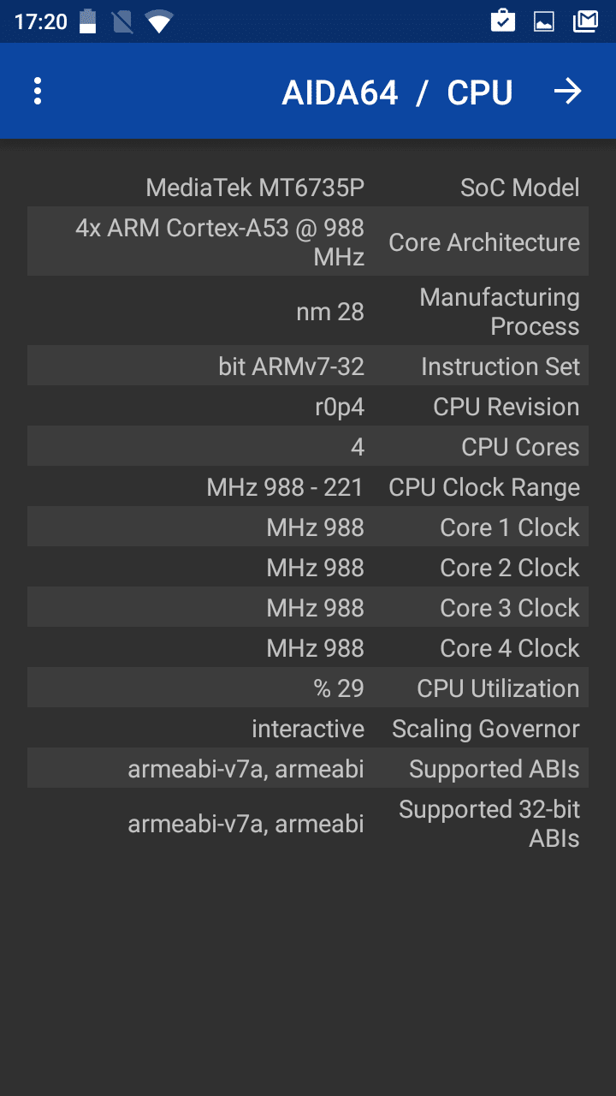Select the Core 3 Clock row
Viewport: 616px width, 1096px height.
pyautogui.click(x=308, y=608)
